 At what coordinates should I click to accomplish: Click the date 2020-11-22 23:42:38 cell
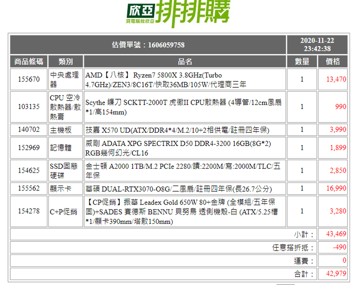[x=317, y=44]
